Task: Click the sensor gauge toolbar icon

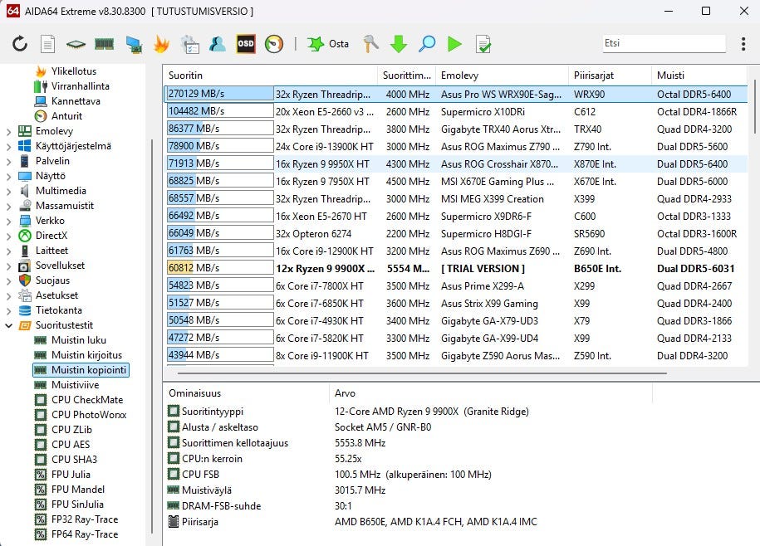Action: coord(274,44)
